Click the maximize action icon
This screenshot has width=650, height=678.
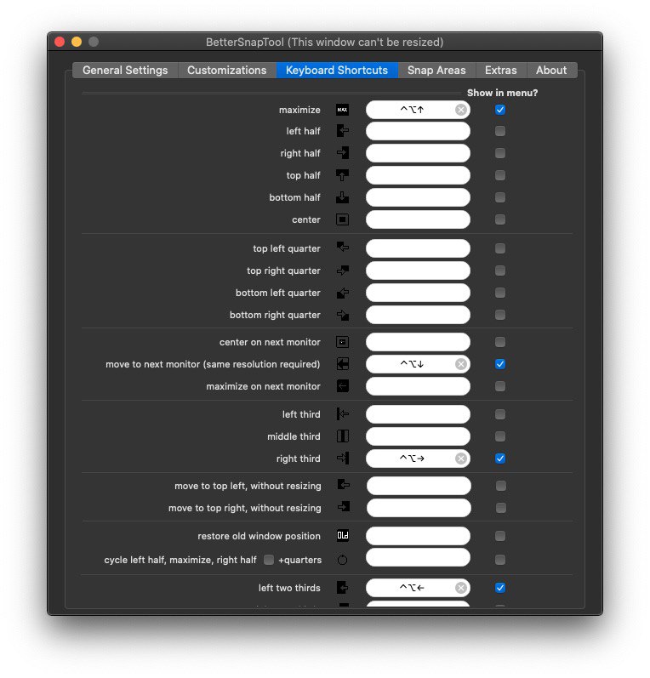(343, 110)
